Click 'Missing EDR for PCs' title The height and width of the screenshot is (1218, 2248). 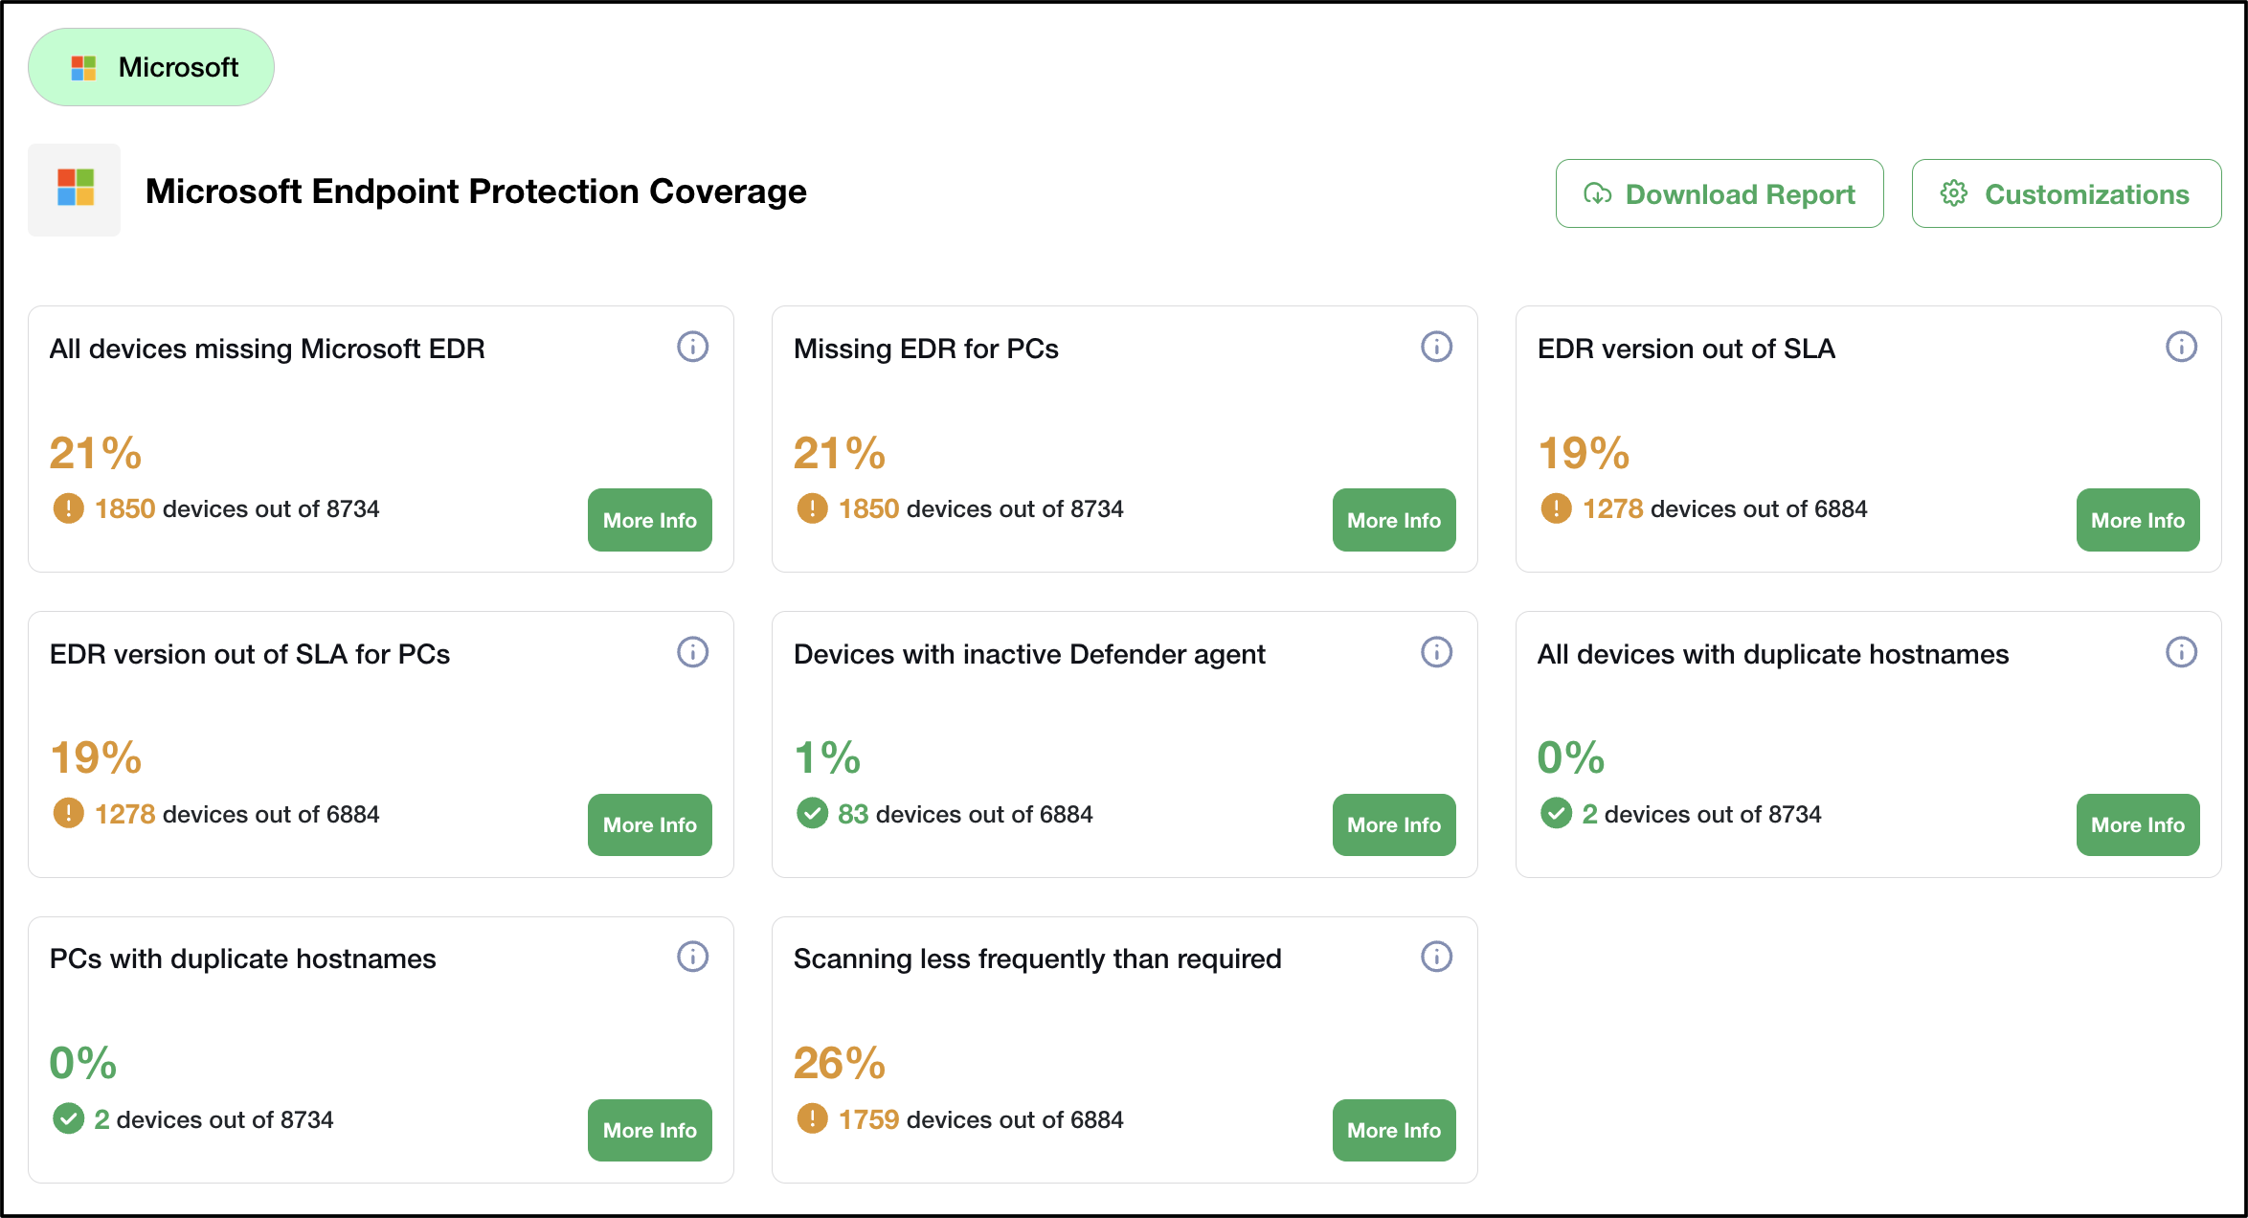click(926, 349)
